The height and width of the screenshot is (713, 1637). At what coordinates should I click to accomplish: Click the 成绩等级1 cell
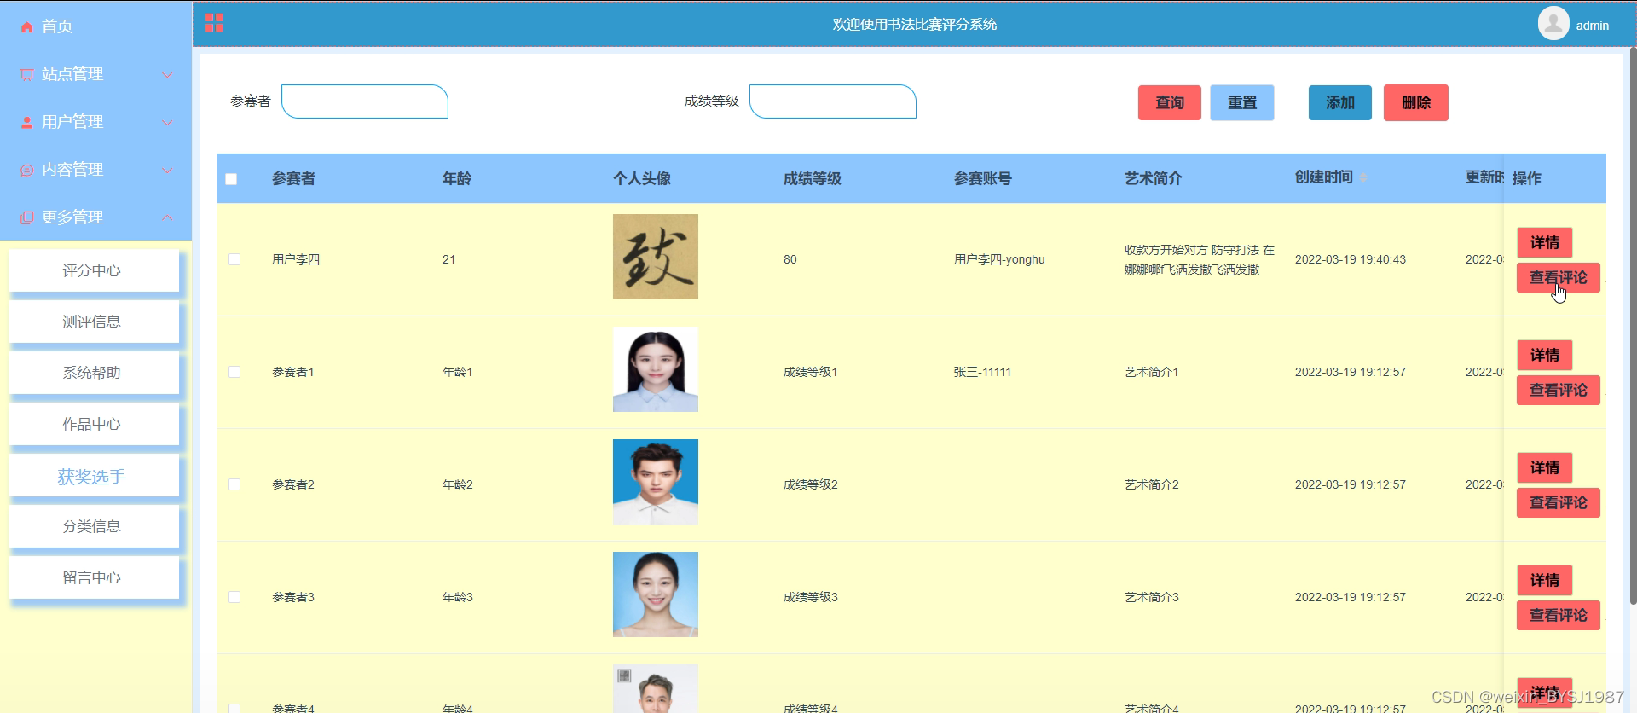pos(810,372)
